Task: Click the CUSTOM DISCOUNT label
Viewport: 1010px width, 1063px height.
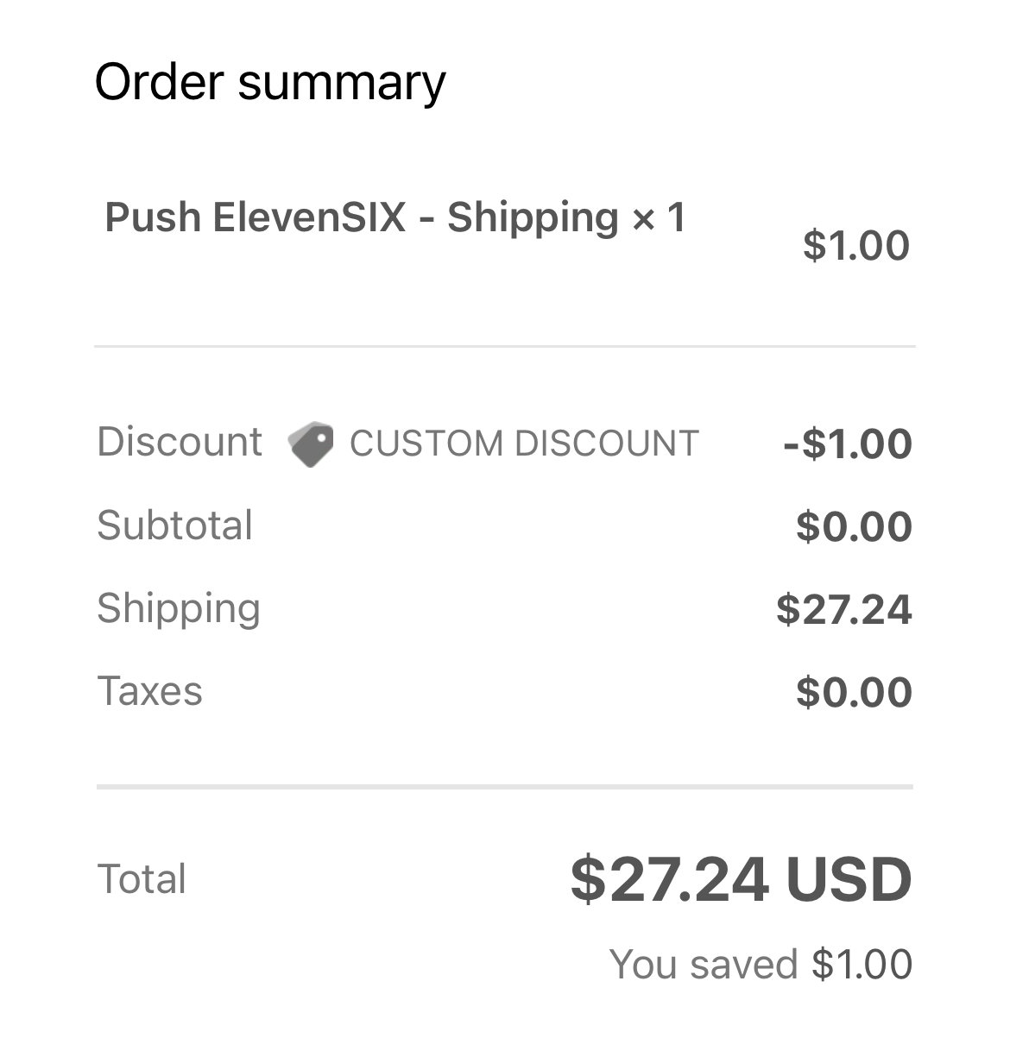Action: pos(524,443)
